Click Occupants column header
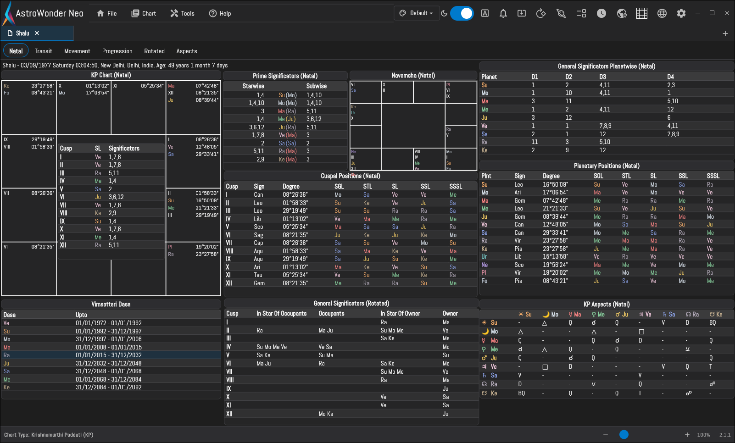Image resolution: width=735 pixels, height=443 pixels. coord(331,313)
